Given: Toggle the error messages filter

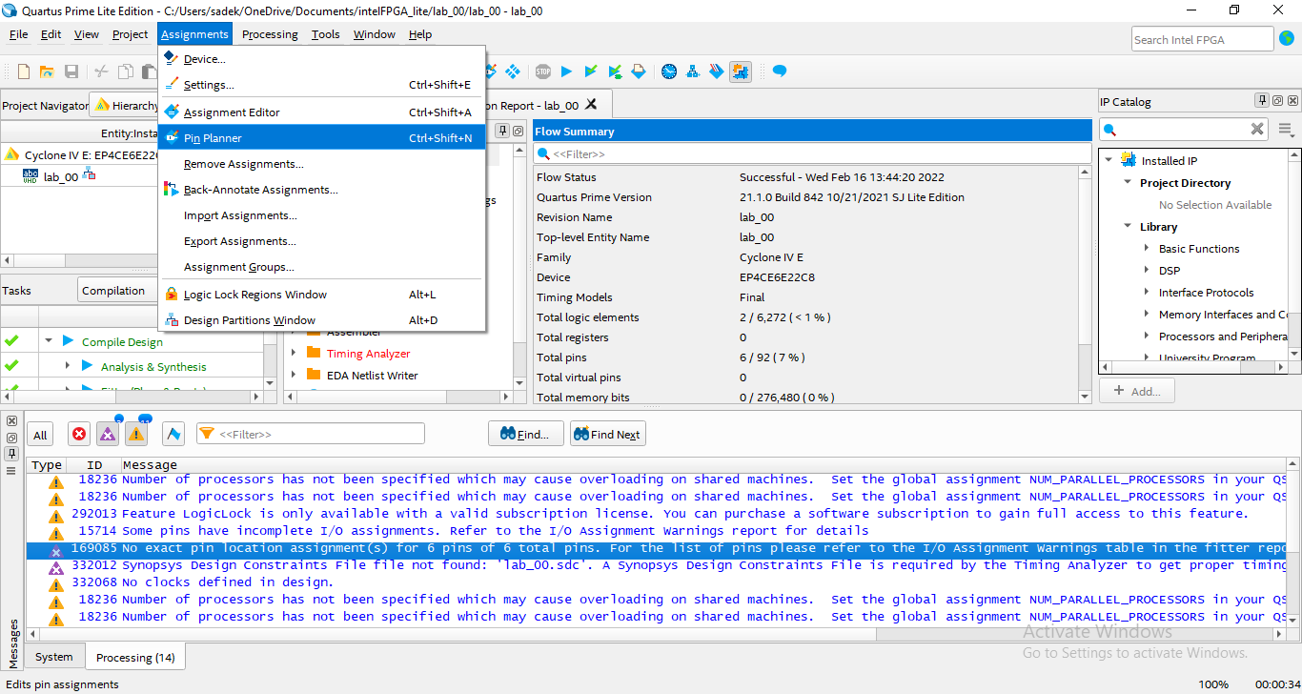Looking at the screenshot, I should click(79, 435).
